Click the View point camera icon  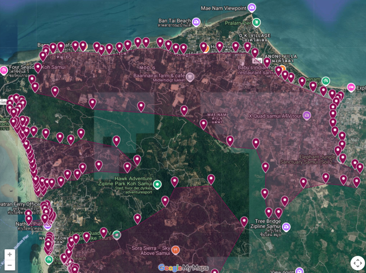pos(299,270)
